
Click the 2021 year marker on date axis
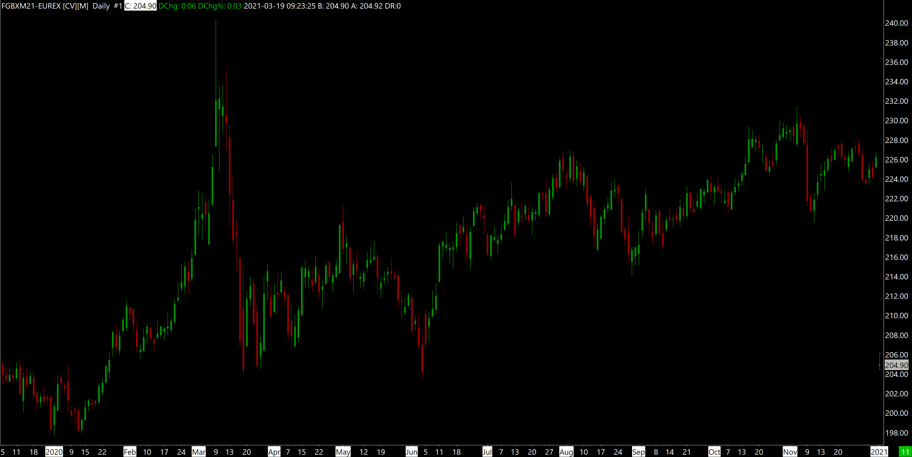879,452
